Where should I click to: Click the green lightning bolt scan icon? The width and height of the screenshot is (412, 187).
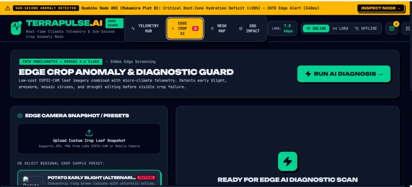pyautogui.click(x=287, y=162)
